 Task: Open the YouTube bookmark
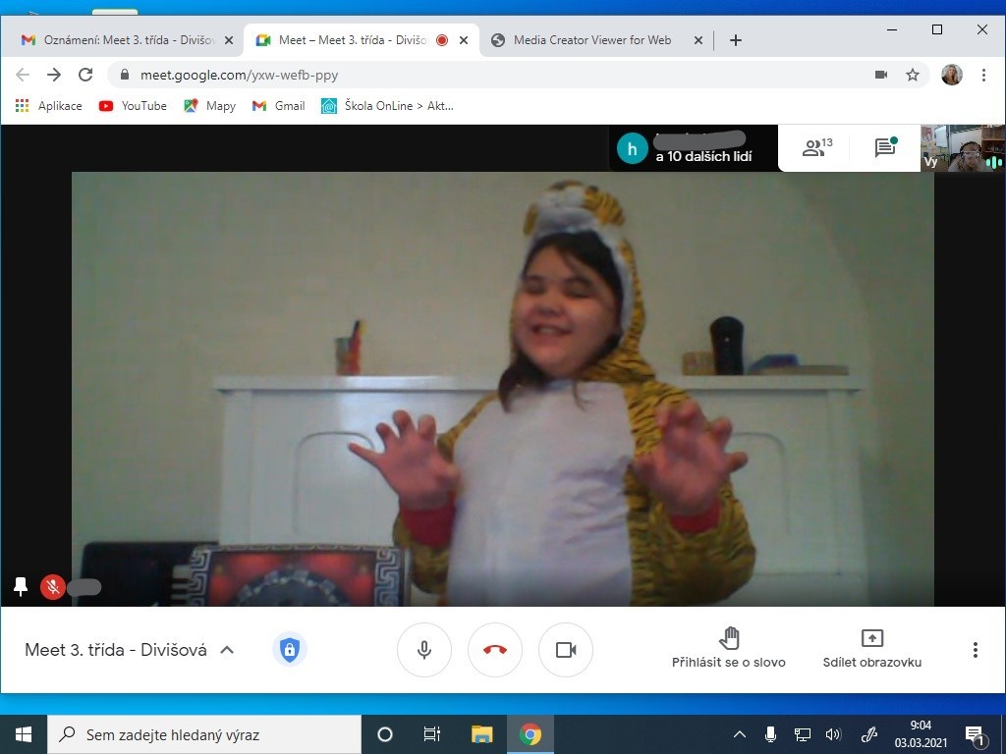(x=133, y=106)
